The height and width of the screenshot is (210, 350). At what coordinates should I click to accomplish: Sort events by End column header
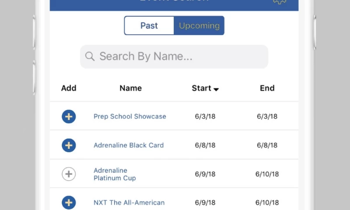[x=267, y=88]
